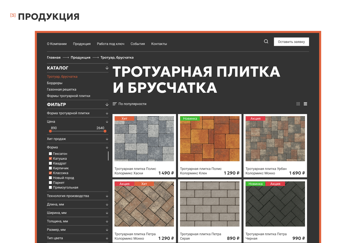Check the Новый город checkbox
Image resolution: width=356 pixels, height=243 pixels.
tap(50, 178)
